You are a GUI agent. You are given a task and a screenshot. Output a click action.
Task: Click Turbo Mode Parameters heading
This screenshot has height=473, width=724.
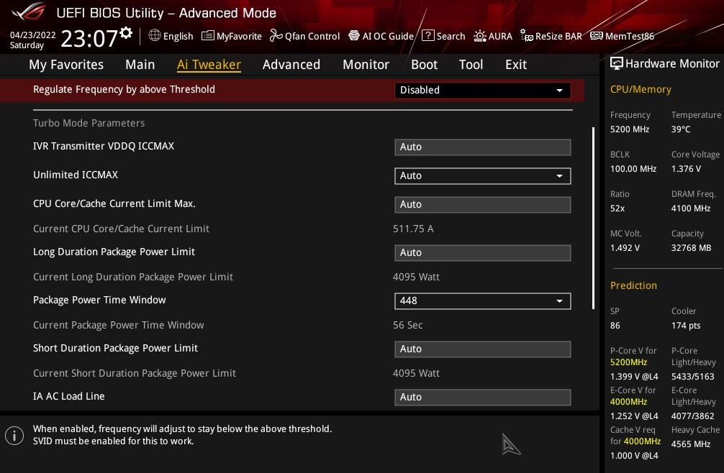coord(89,123)
